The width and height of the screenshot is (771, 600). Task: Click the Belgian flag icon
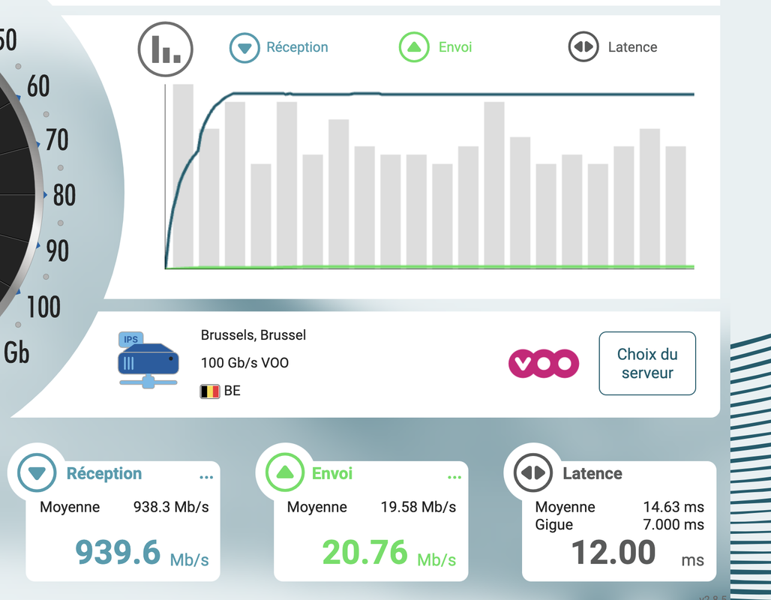click(x=209, y=391)
